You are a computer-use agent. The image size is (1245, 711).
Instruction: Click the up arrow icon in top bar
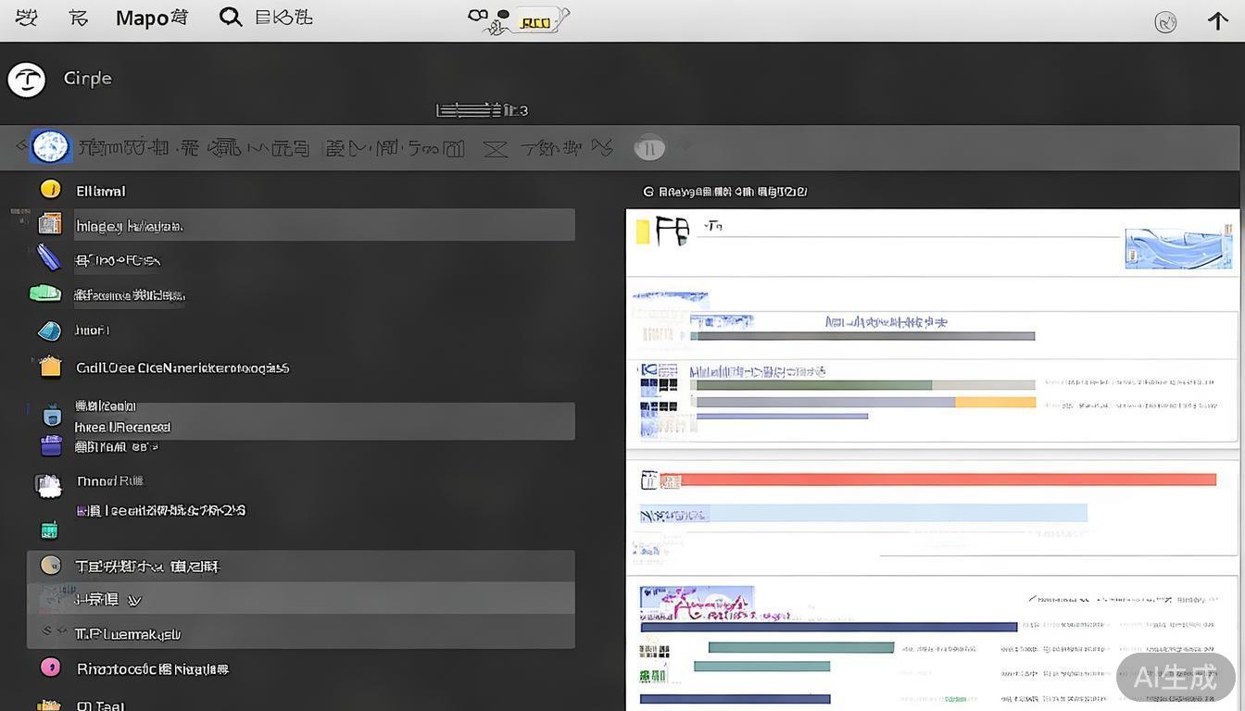click(x=1217, y=20)
